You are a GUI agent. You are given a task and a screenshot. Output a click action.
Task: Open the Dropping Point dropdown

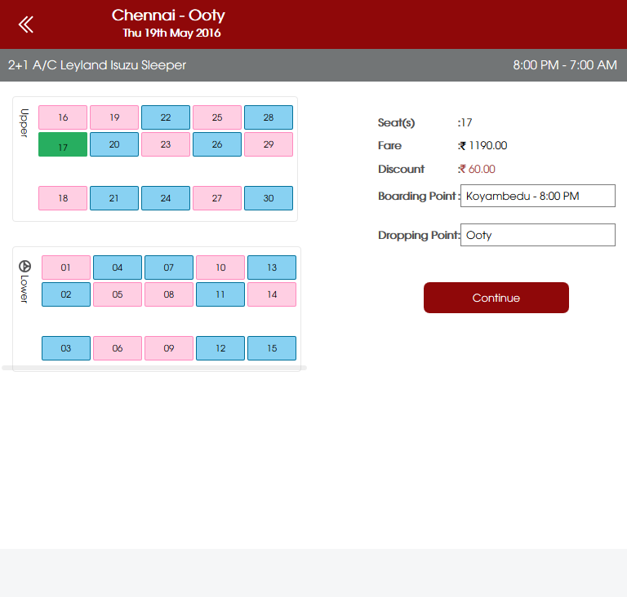537,235
